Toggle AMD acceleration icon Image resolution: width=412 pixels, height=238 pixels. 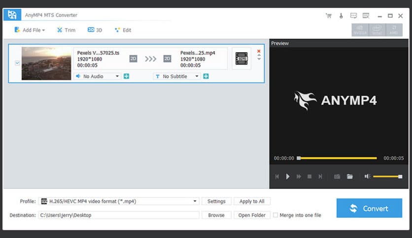tap(394, 30)
